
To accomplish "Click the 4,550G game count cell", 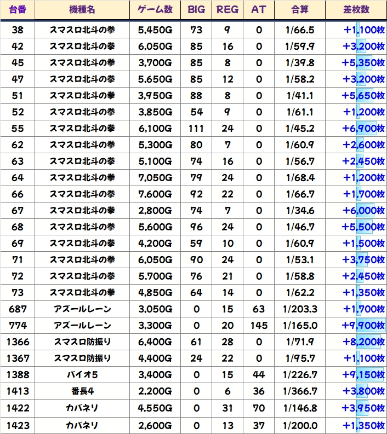I will [x=155, y=408].
